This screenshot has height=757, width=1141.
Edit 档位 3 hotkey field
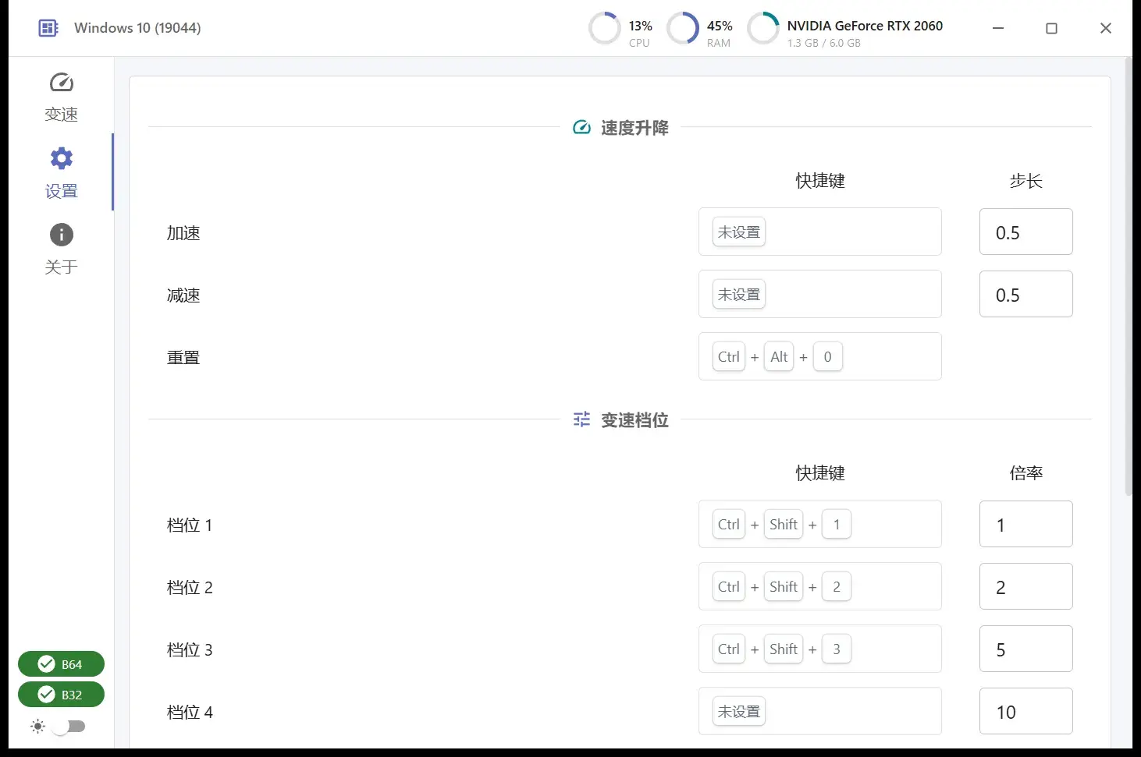coord(819,649)
